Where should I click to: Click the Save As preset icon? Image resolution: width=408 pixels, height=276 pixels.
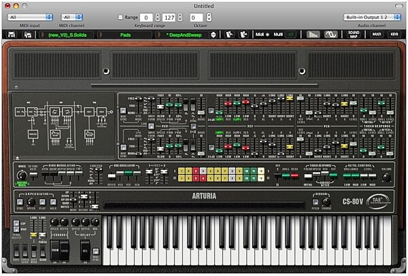coord(28,35)
